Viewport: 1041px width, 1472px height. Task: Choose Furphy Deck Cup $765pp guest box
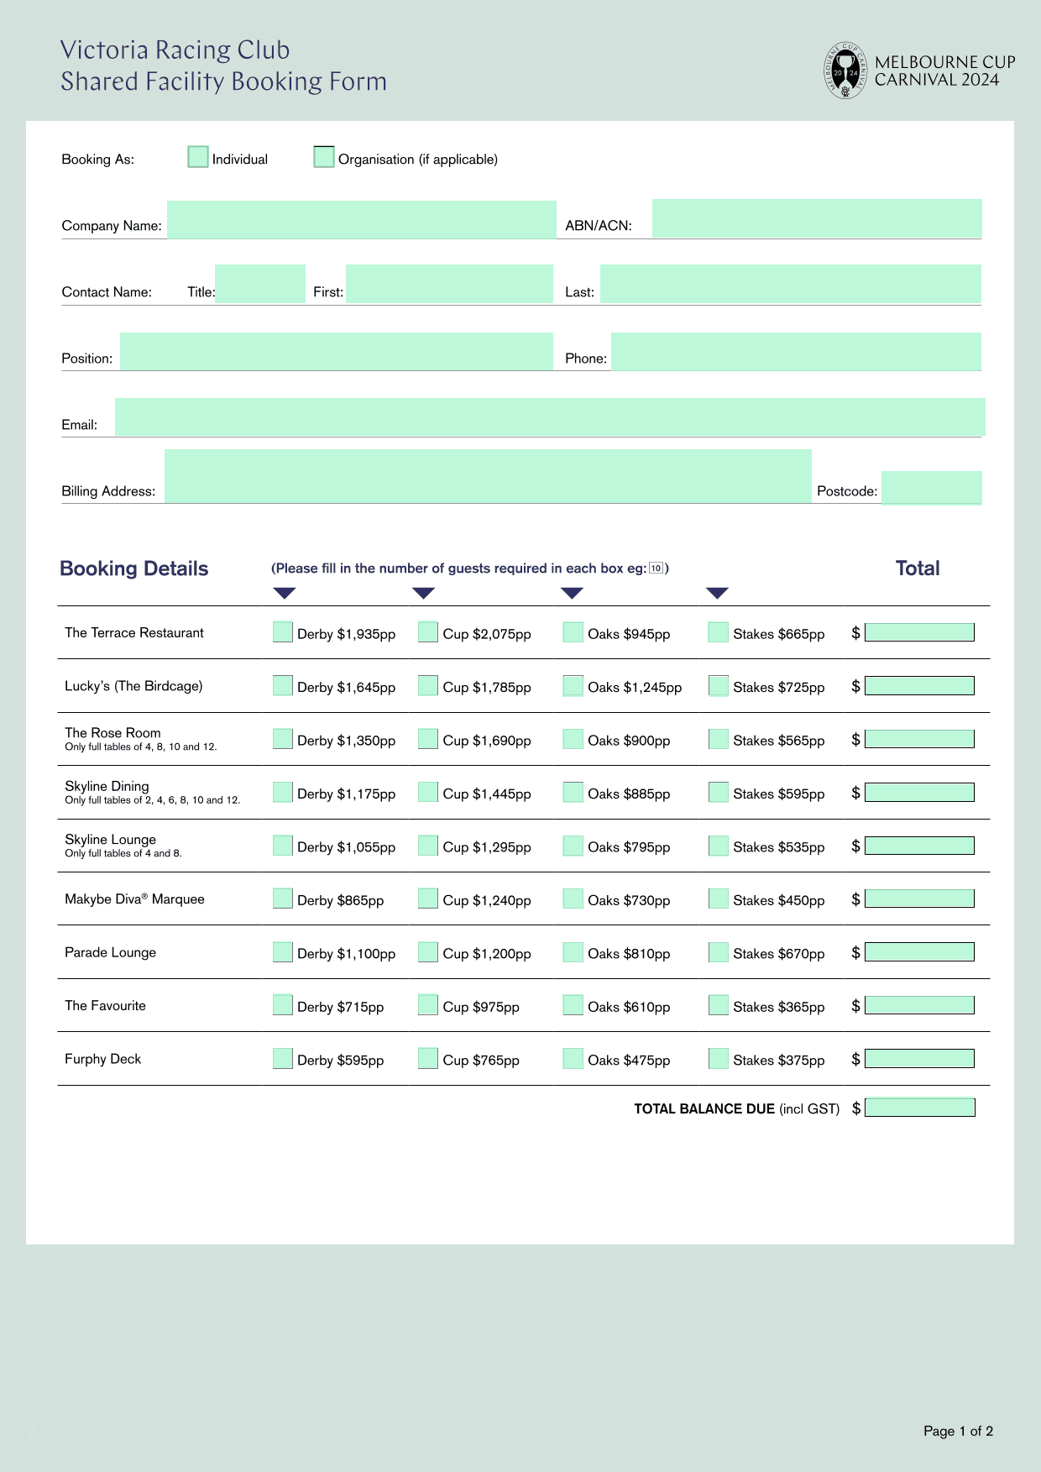pos(428,1058)
